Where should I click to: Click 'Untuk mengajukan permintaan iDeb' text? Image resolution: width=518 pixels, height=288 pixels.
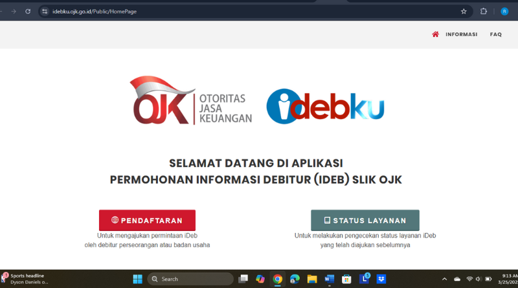pyautogui.click(x=147, y=236)
